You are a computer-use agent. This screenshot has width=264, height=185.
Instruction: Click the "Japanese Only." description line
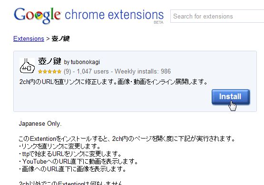(40, 124)
